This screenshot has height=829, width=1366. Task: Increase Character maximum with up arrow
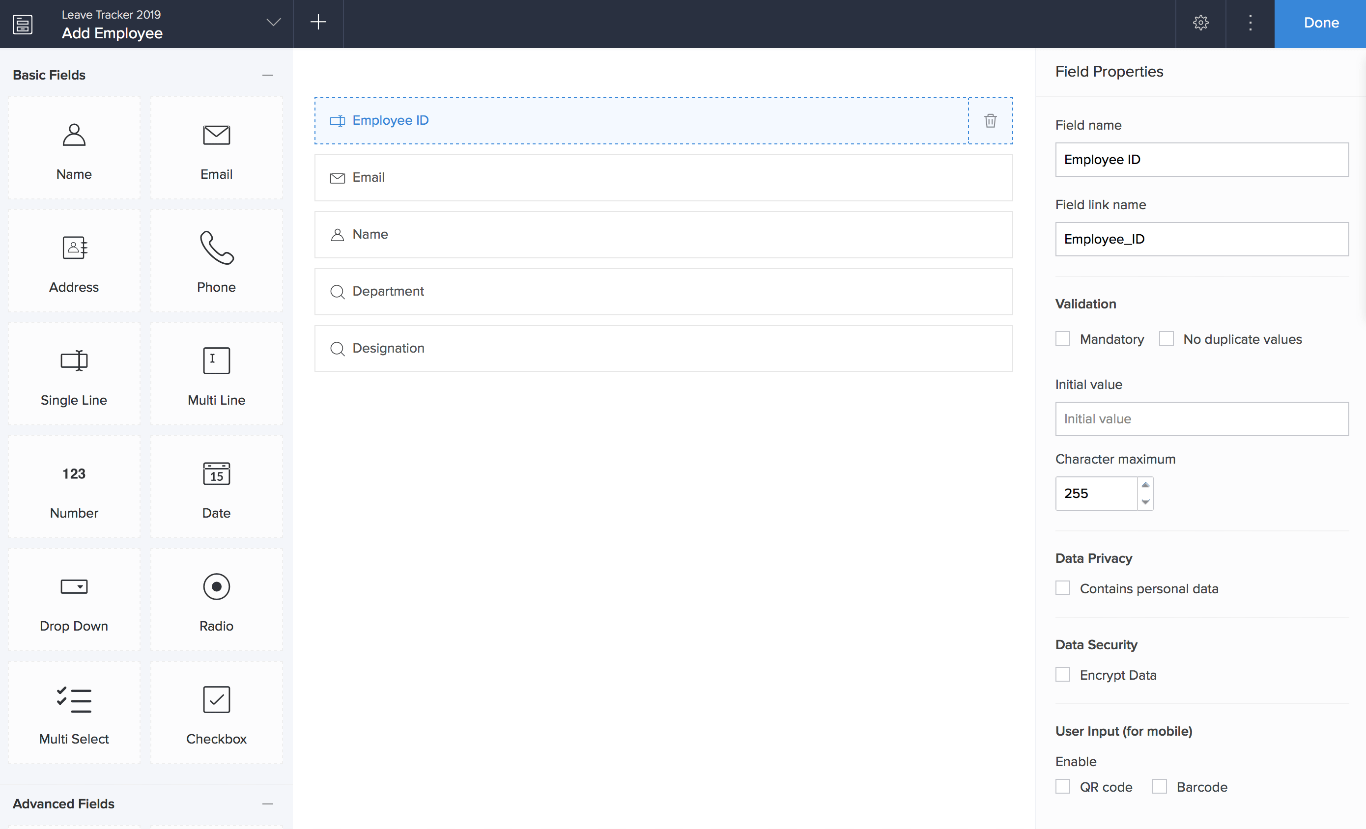1145,485
